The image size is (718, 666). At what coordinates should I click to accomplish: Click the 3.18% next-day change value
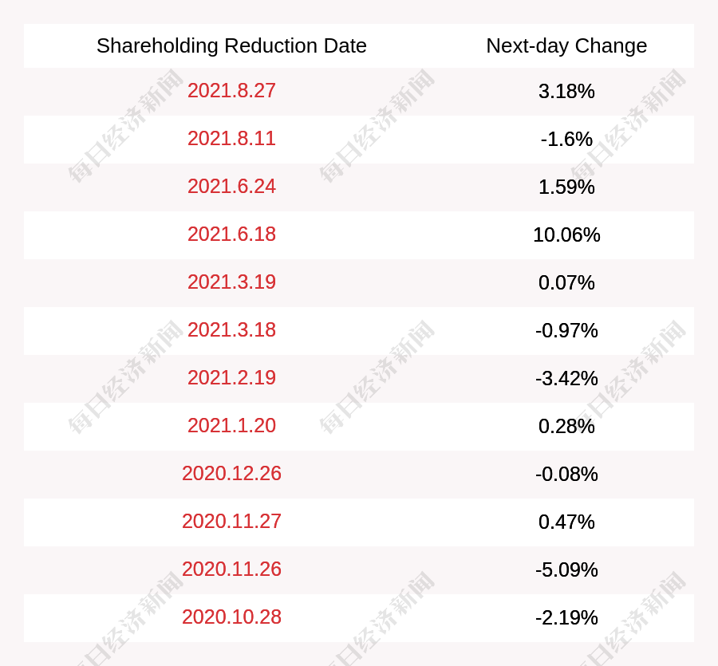(566, 92)
